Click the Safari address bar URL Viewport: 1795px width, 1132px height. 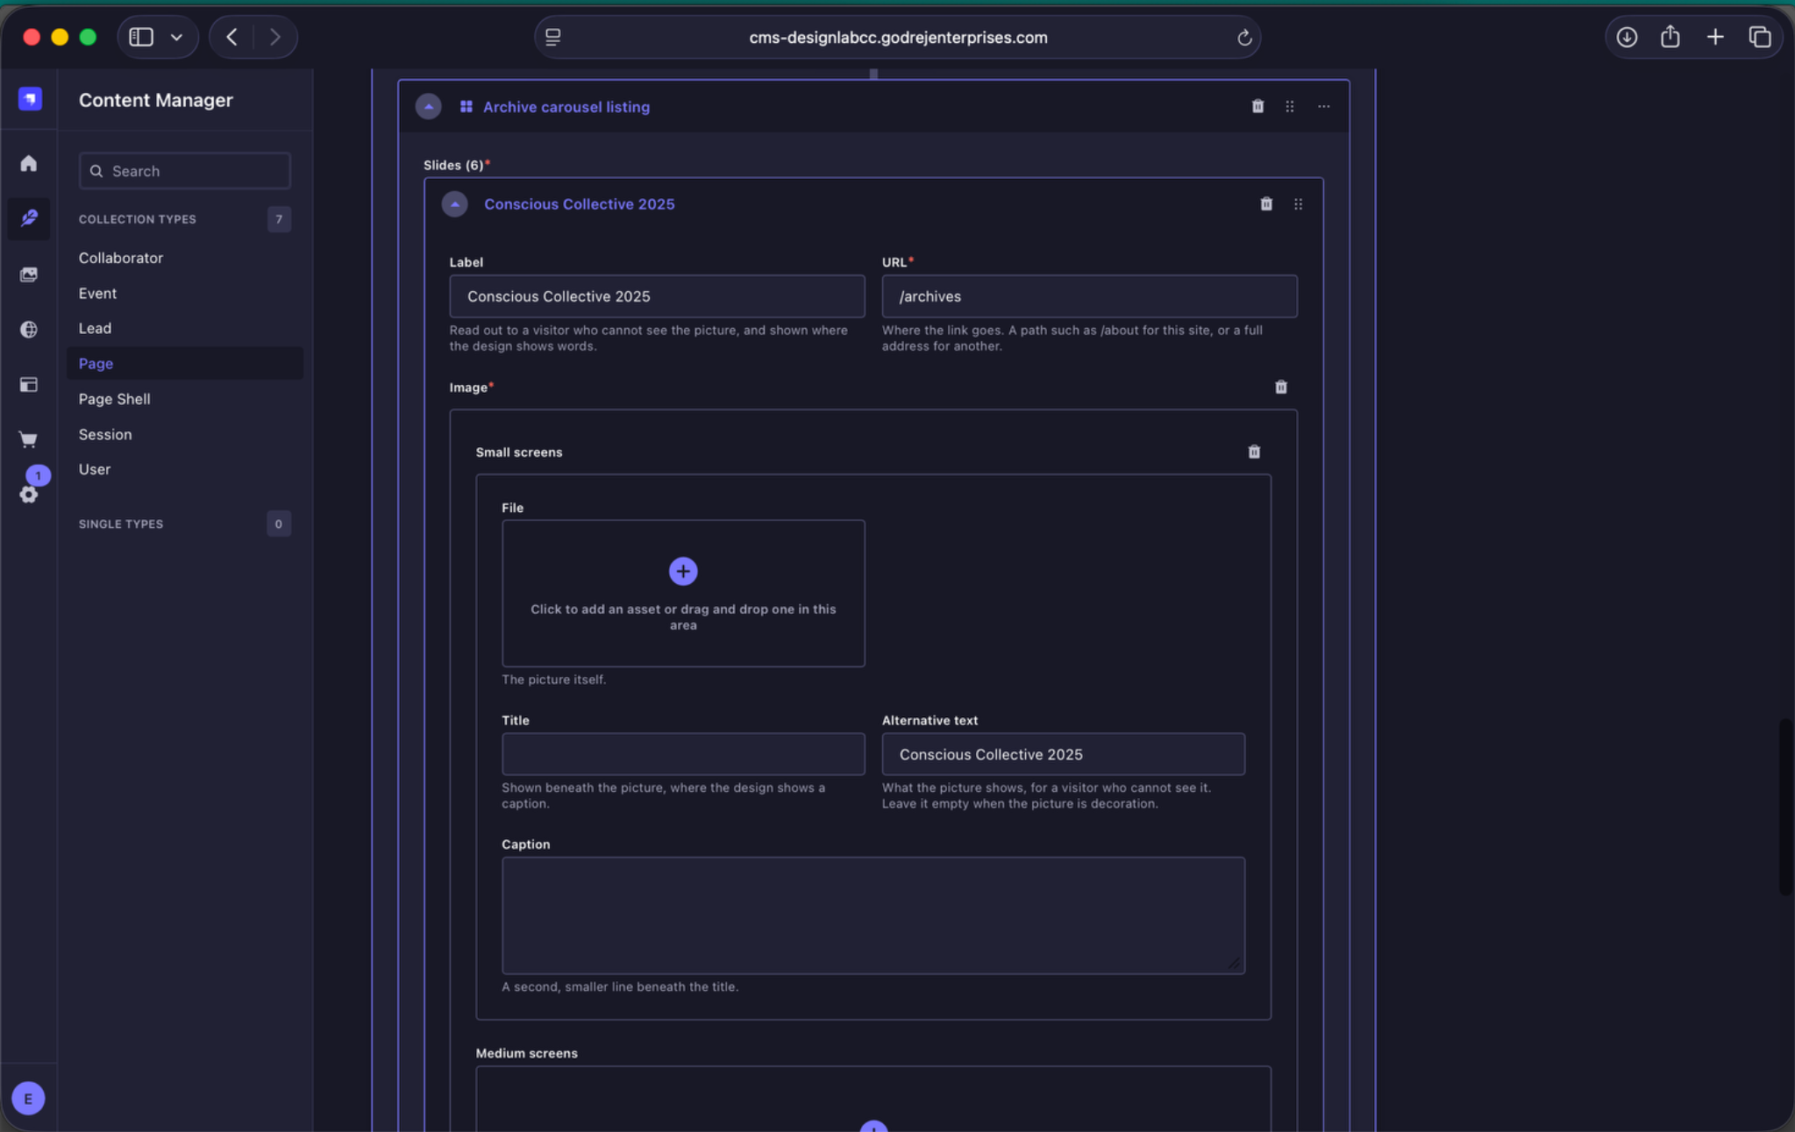[x=898, y=38]
